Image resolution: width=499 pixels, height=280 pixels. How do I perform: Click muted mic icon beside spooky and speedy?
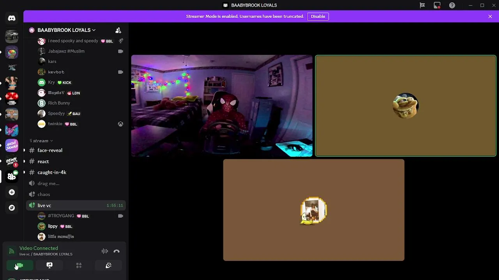(121, 41)
